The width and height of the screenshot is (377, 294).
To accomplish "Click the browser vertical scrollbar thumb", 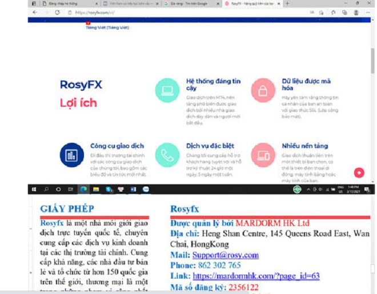I will [372, 61].
